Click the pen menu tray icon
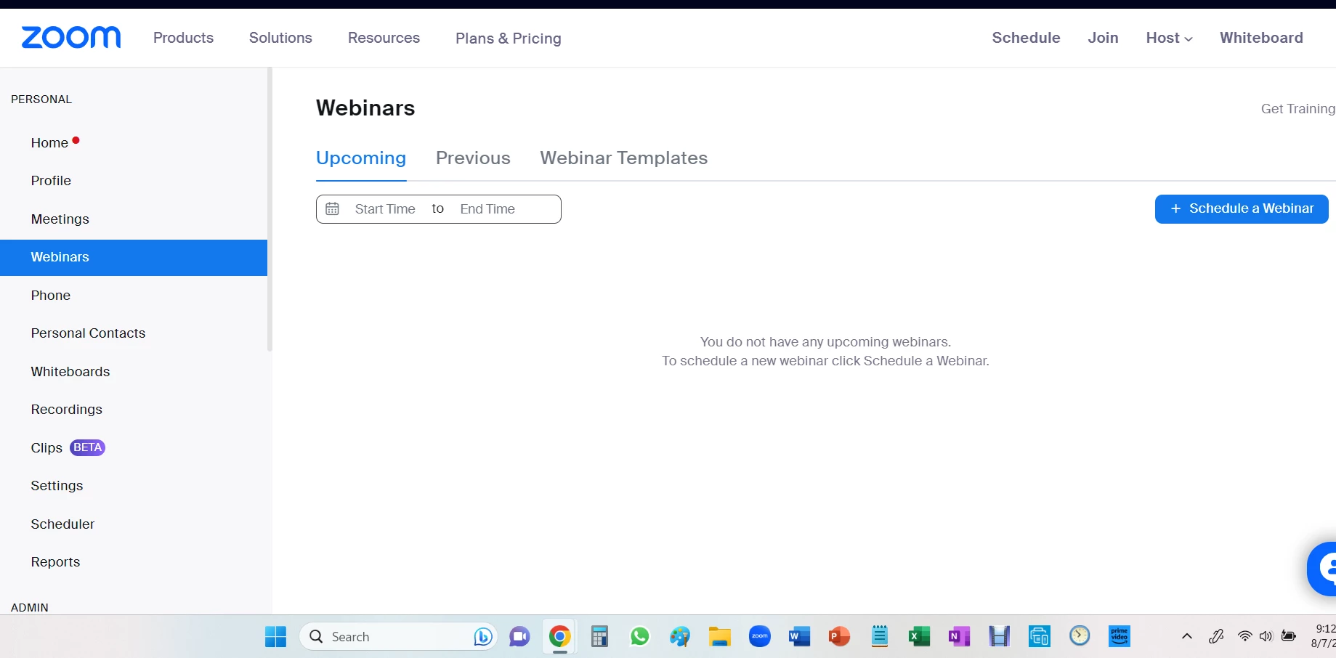 (1217, 637)
